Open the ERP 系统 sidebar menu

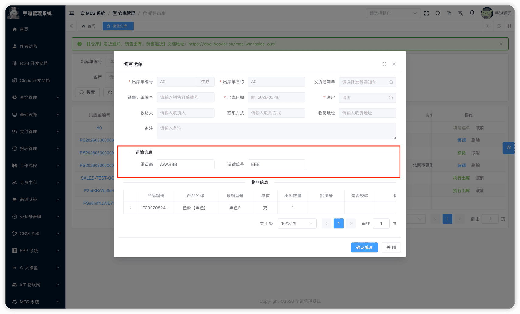tap(36, 251)
